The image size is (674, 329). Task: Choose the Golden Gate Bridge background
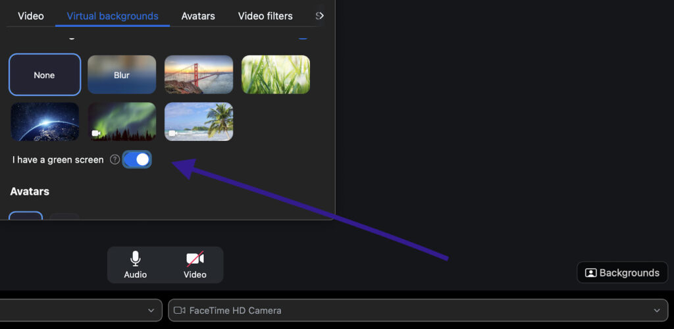point(199,75)
